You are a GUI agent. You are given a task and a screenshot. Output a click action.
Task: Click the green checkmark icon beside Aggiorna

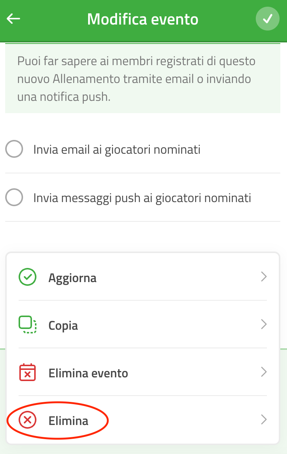28,277
